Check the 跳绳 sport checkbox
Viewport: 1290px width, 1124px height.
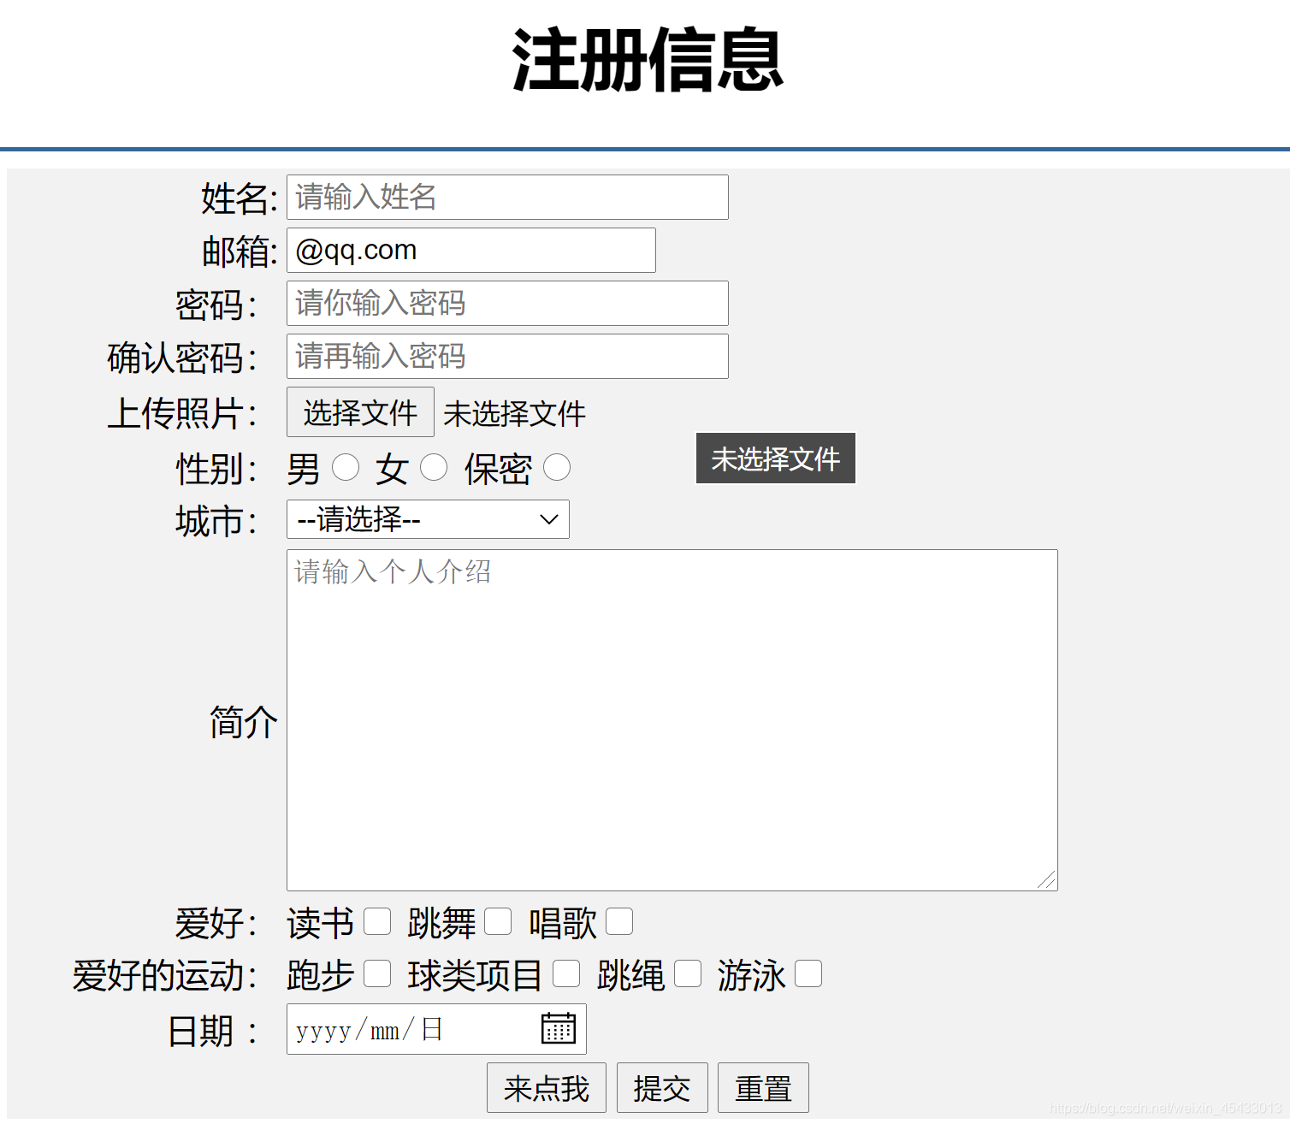point(688,973)
